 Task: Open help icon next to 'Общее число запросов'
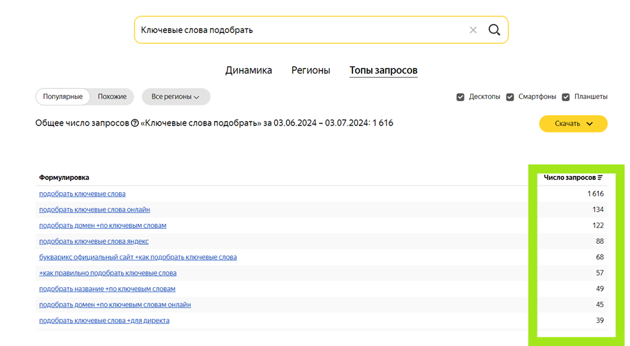point(135,124)
